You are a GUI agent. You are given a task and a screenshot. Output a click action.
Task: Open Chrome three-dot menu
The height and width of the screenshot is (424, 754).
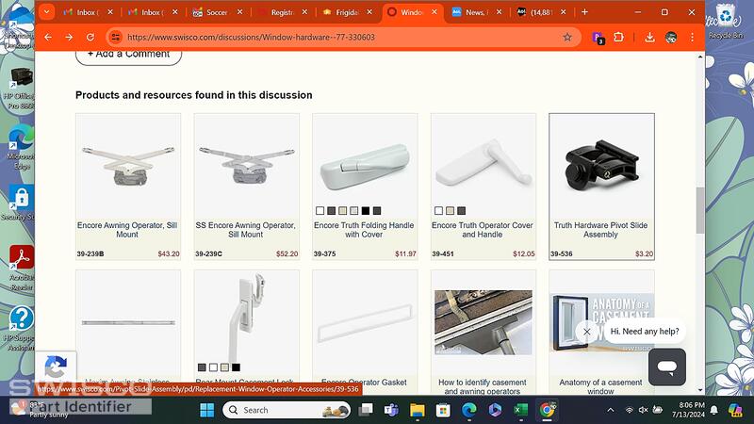pyautogui.click(x=692, y=37)
